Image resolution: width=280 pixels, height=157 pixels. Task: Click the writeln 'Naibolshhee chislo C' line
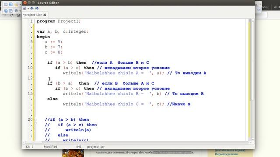pyautogui.click(x=113, y=104)
